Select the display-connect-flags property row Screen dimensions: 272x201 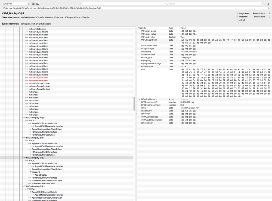click(x=205, y=64)
